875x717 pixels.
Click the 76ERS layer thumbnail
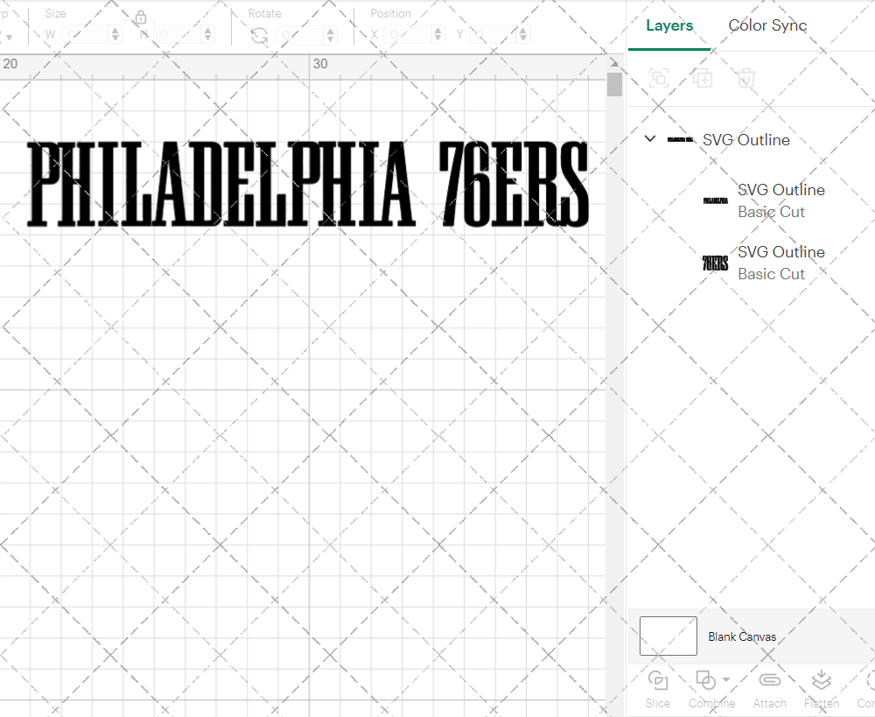click(x=716, y=263)
